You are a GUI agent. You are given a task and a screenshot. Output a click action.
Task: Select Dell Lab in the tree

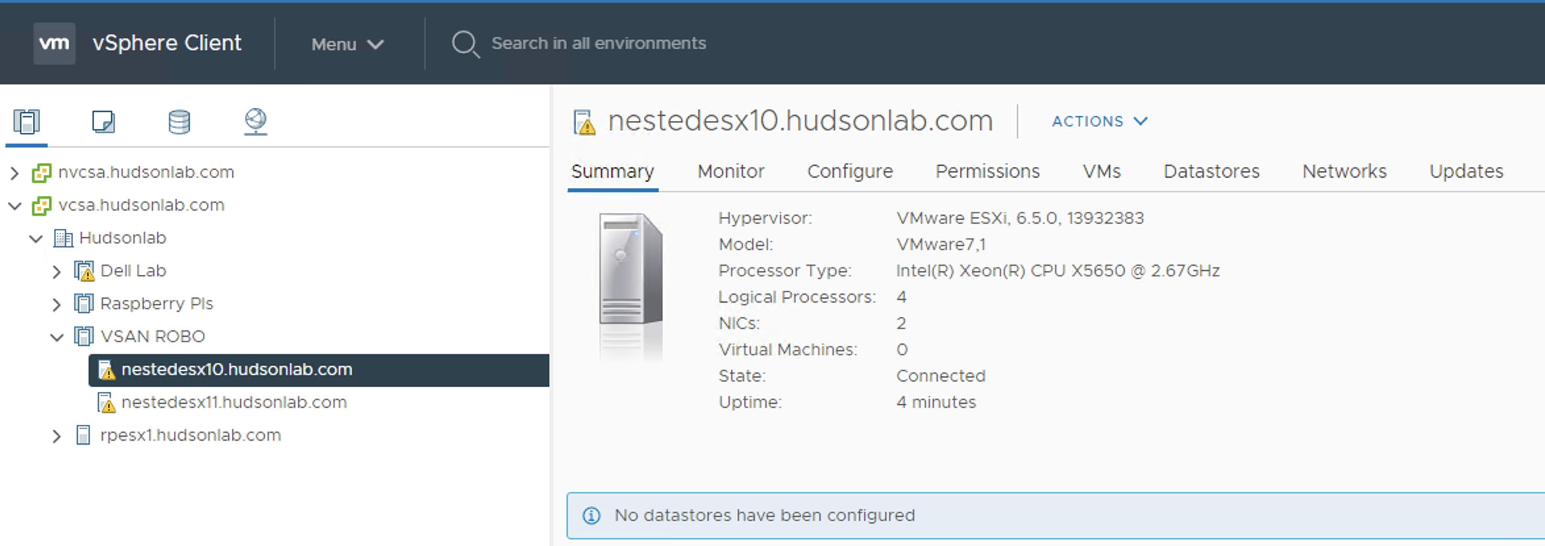(133, 271)
